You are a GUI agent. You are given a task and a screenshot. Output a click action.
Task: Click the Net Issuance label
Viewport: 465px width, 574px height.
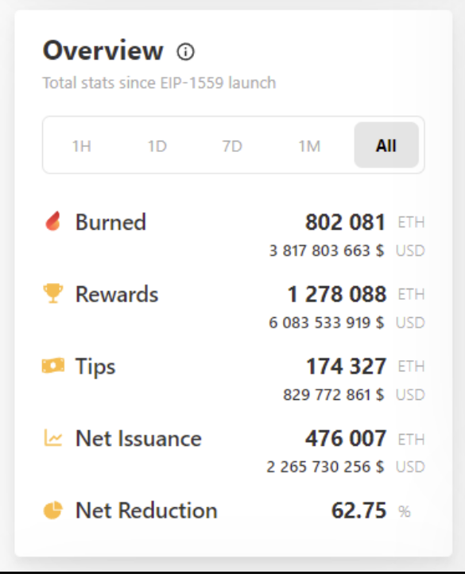pyautogui.click(x=138, y=438)
